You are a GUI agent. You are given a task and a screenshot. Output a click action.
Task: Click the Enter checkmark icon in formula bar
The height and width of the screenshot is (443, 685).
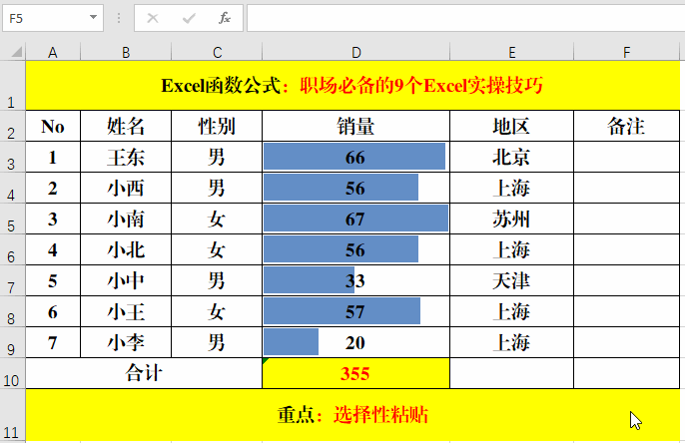pos(189,18)
